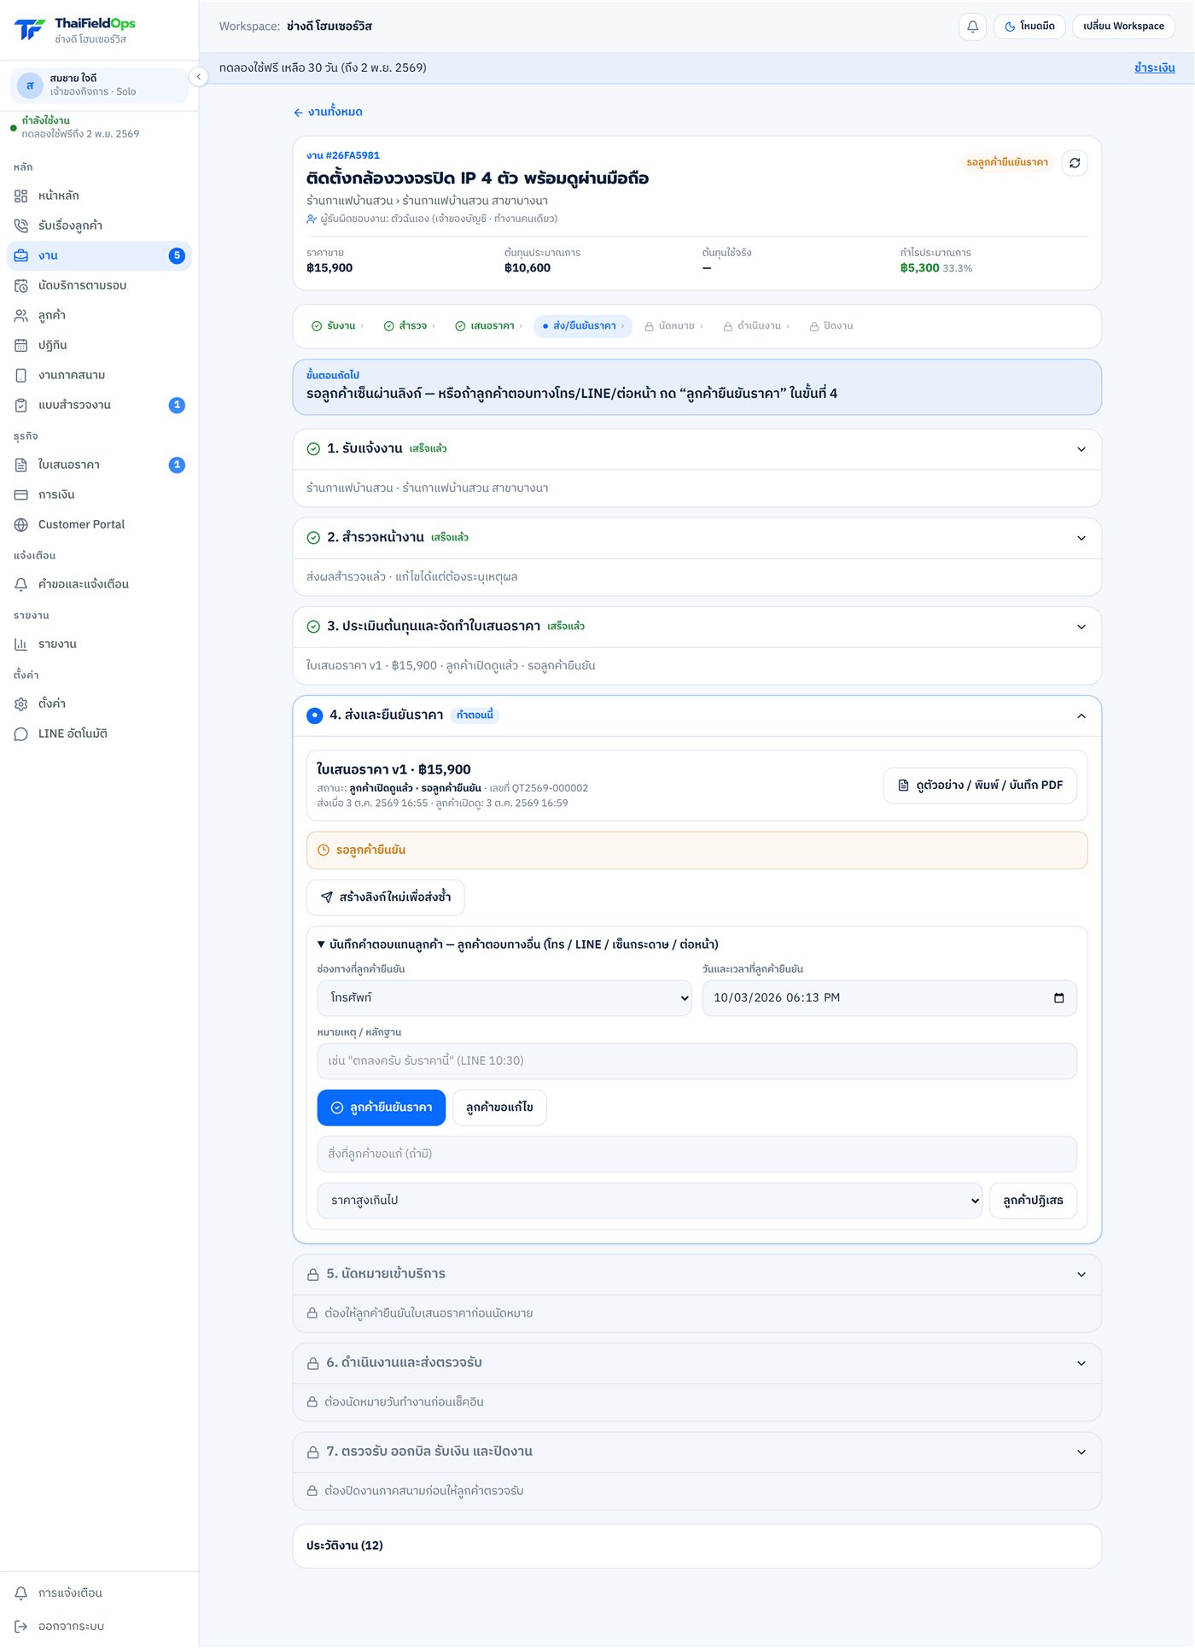Viewport: 1195px width, 1648px height.
Task: Click the refresh icon beside job status badge
Action: pos(1075,163)
